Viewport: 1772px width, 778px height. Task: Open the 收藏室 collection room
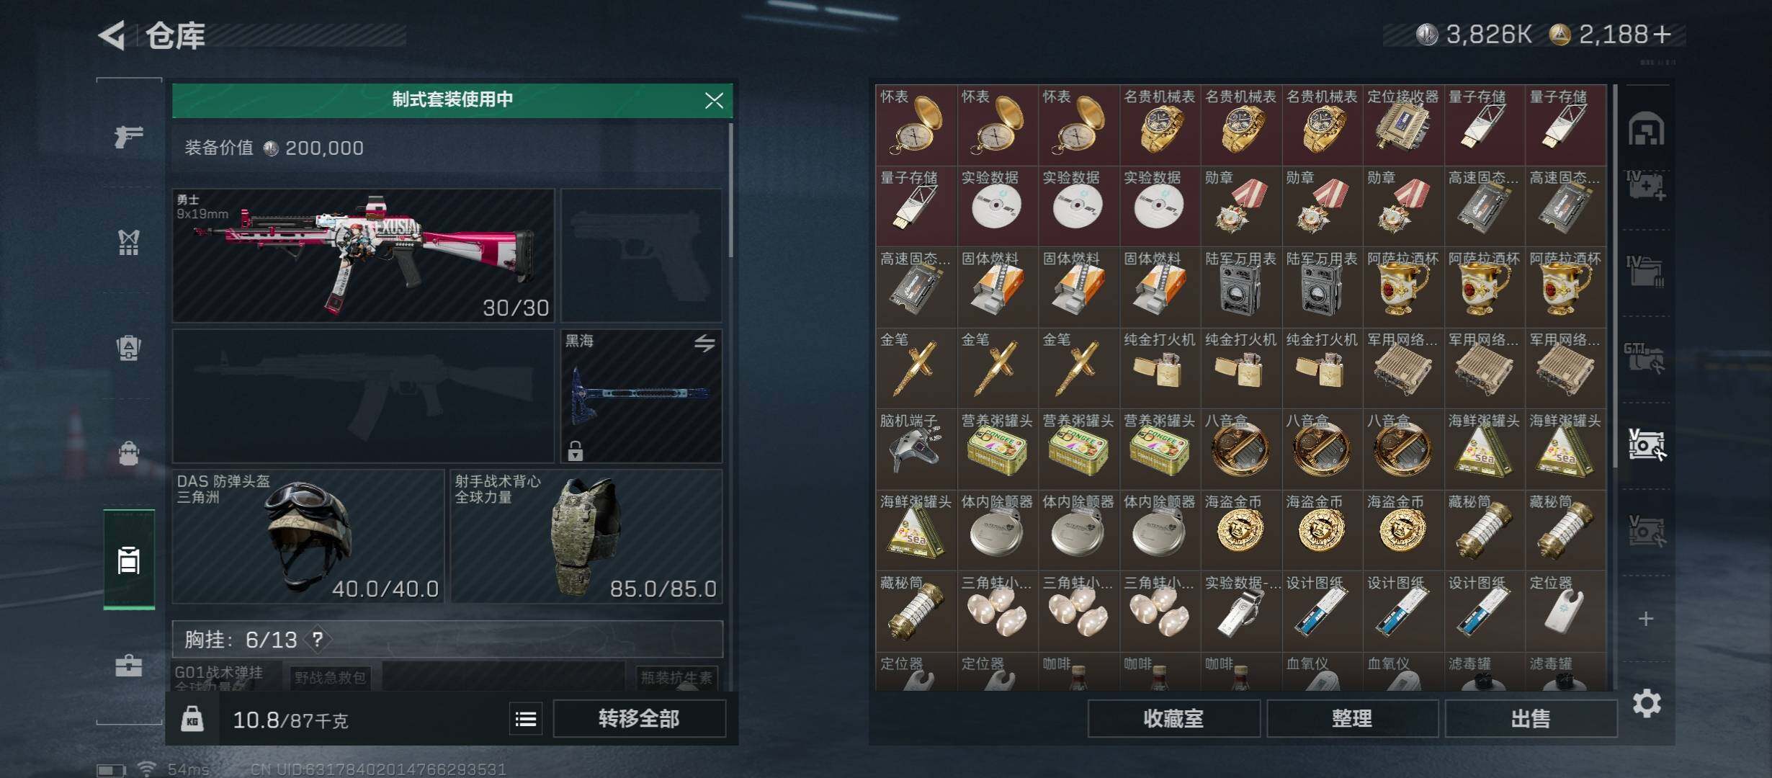(1173, 718)
